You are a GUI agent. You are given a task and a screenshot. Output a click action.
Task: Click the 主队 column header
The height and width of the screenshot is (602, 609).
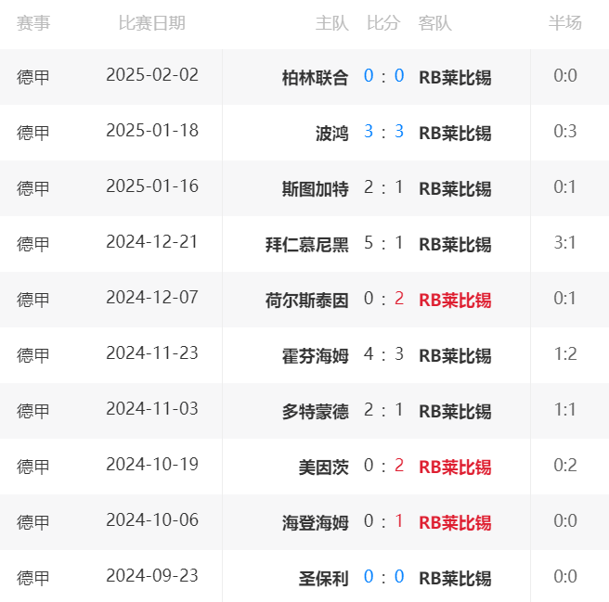(x=332, y=23)
